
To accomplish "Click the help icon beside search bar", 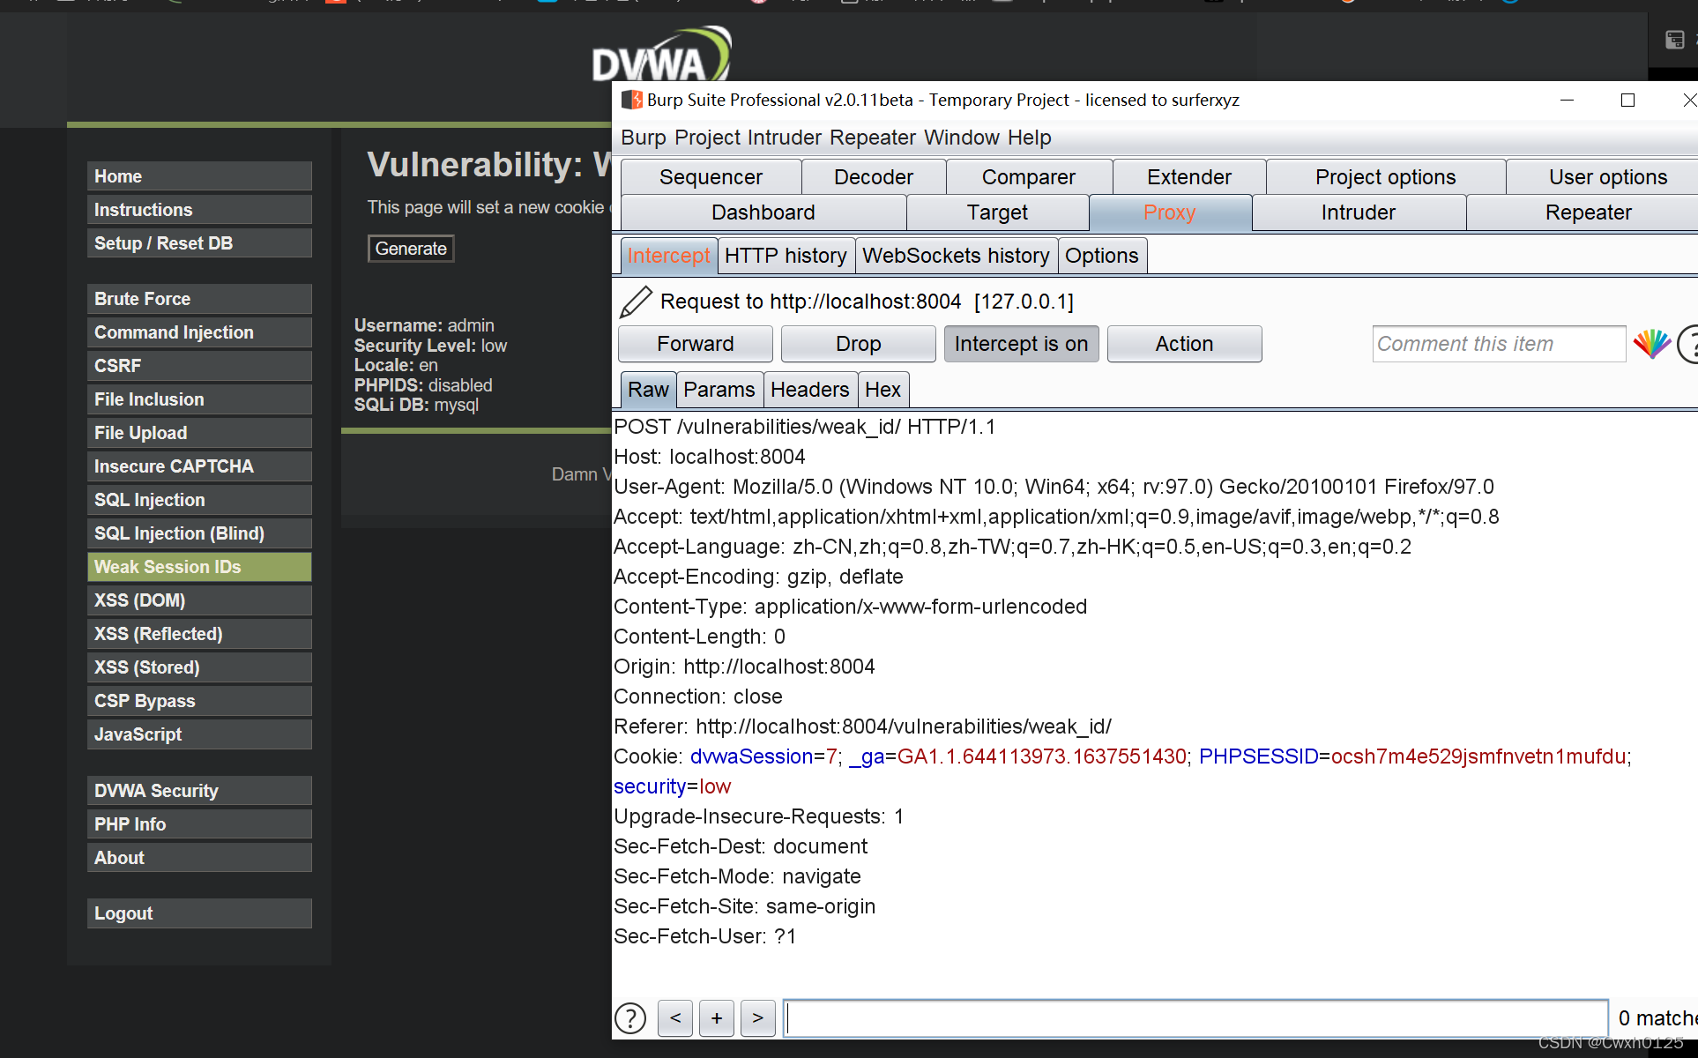I will [x=630, y=1018].
